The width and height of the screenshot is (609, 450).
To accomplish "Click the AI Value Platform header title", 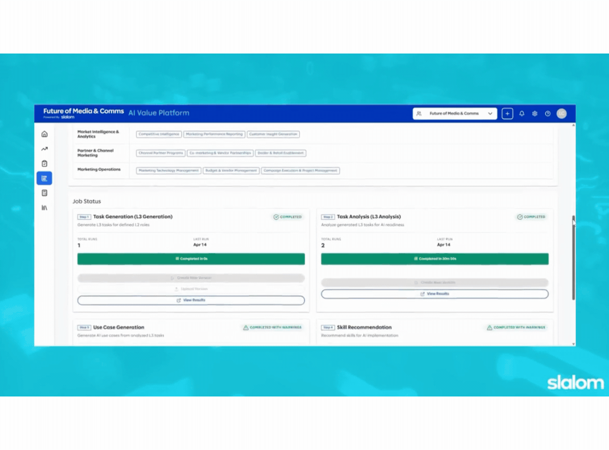I will pos(159,113).
